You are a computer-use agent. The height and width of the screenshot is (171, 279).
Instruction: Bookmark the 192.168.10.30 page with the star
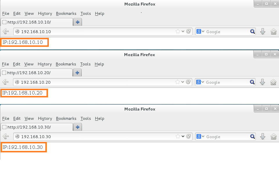pyautogui.click(x=178, y=137)
